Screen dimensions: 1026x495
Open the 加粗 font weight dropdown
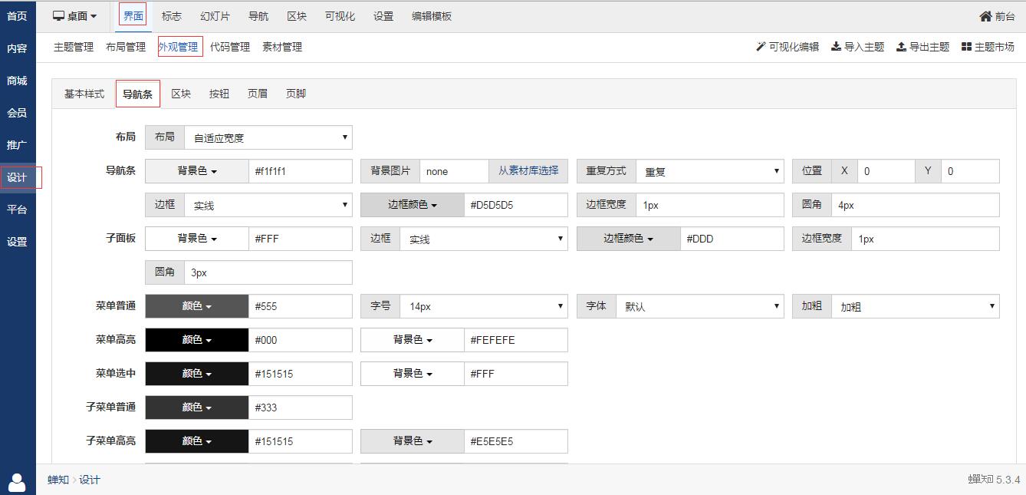(x=915, y=306)
